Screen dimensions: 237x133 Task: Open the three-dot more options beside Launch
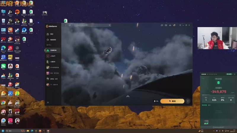(x=188, y=101)
